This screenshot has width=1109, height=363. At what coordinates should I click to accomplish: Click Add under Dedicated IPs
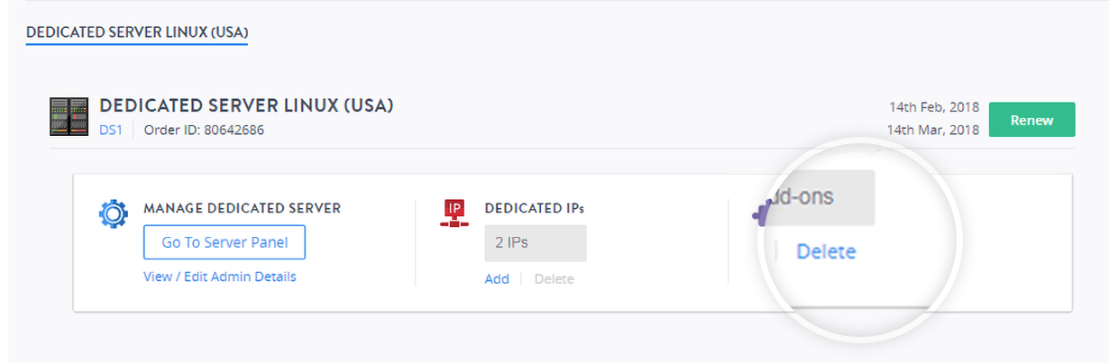tap(497, 279)
